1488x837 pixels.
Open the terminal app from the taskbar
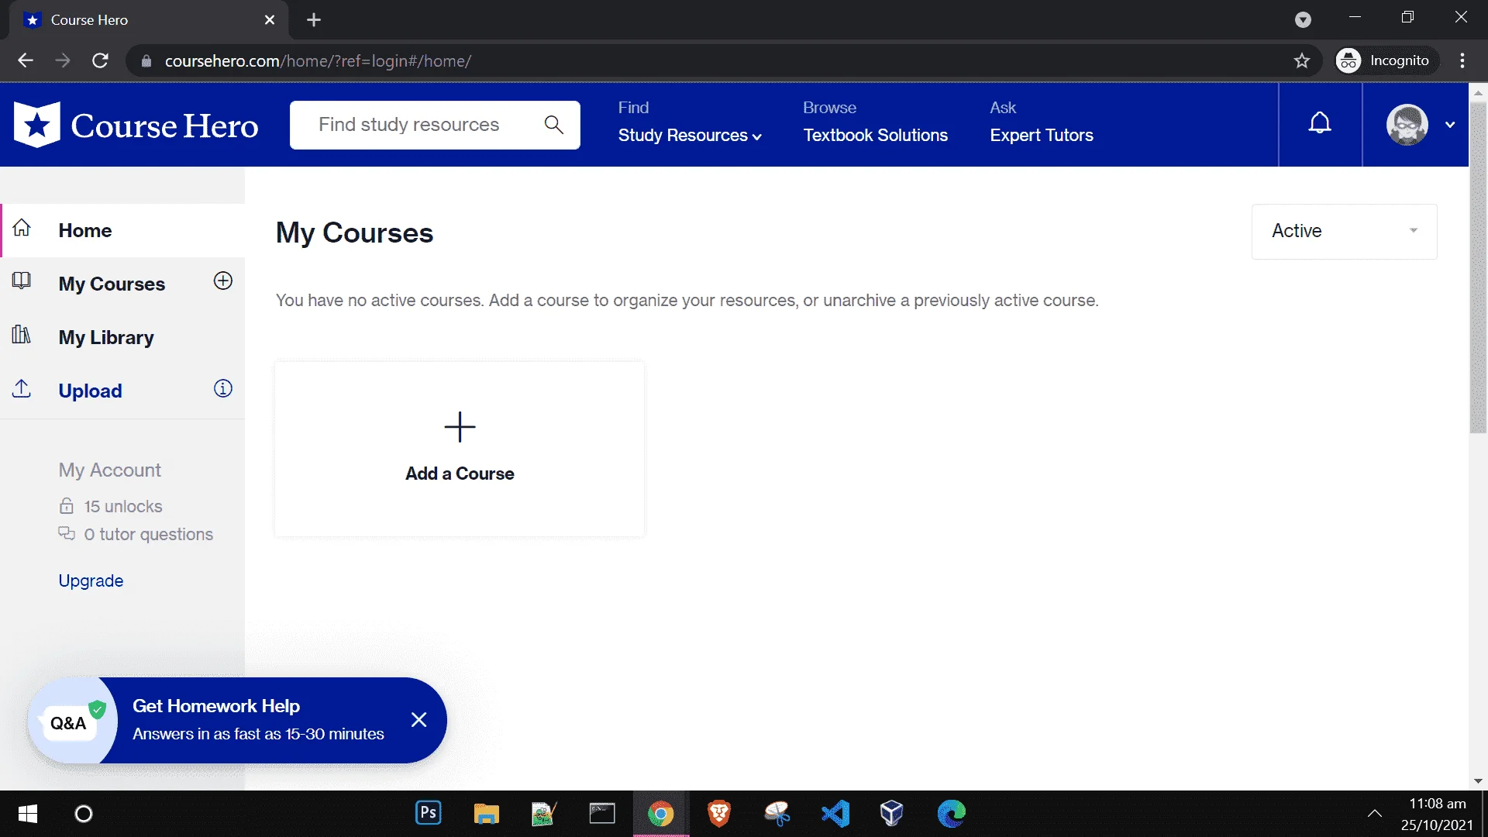coord(603,813)
